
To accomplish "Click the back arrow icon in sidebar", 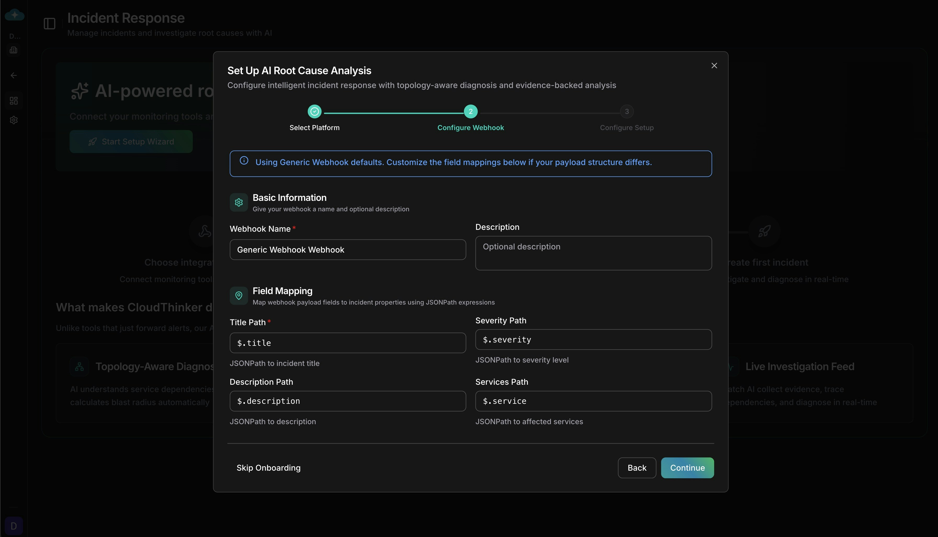I will tap(14, 75).
